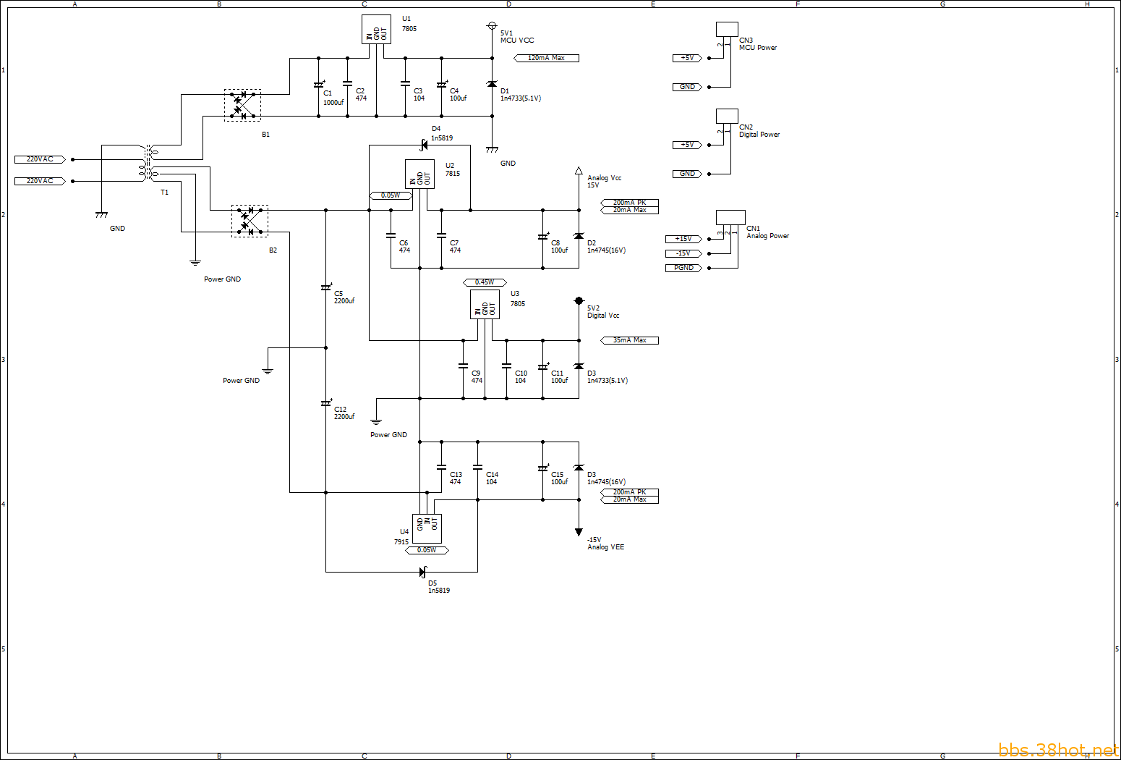This screenshot has height=760, width=1121.
Task: Click the 5V2 Digital Vcc filled node
Action: click(579, 300)
